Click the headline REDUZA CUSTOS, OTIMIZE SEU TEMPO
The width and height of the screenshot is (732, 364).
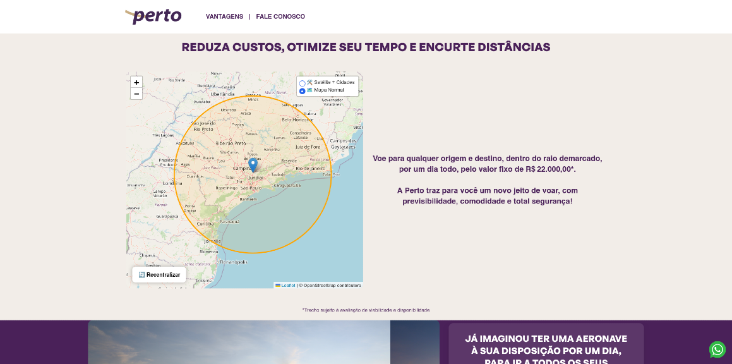[x=366, y=47]
